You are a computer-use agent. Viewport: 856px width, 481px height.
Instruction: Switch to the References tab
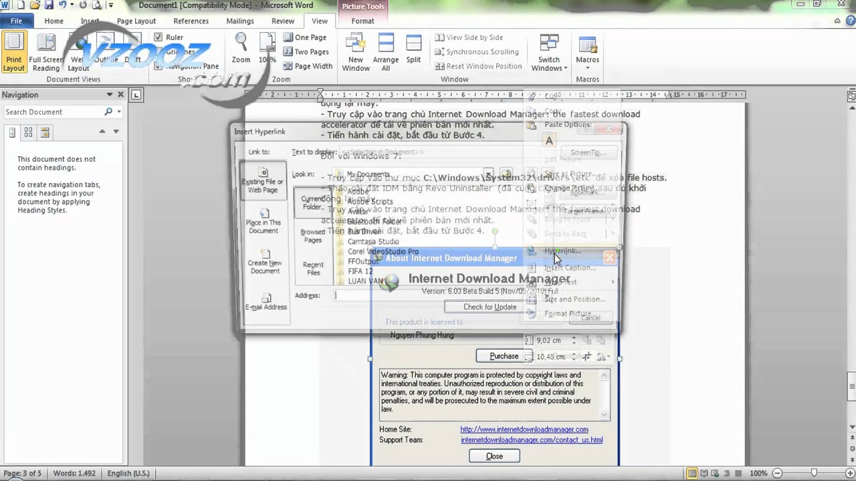tap(191, 21)
